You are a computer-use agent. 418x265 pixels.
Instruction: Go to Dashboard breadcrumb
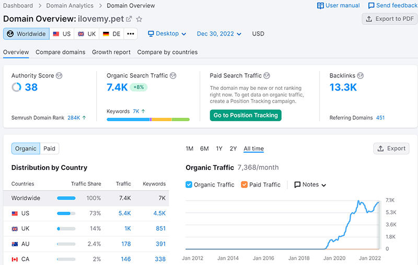[18, 6]
